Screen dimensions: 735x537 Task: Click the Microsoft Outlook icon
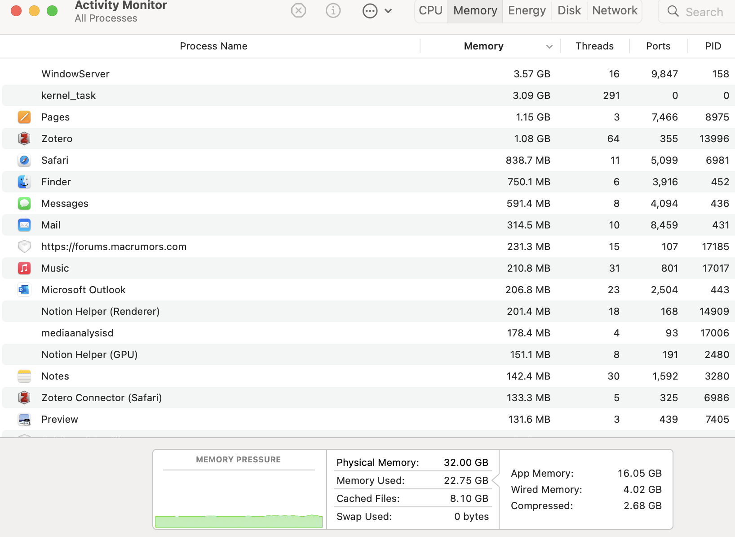(24, 290)
